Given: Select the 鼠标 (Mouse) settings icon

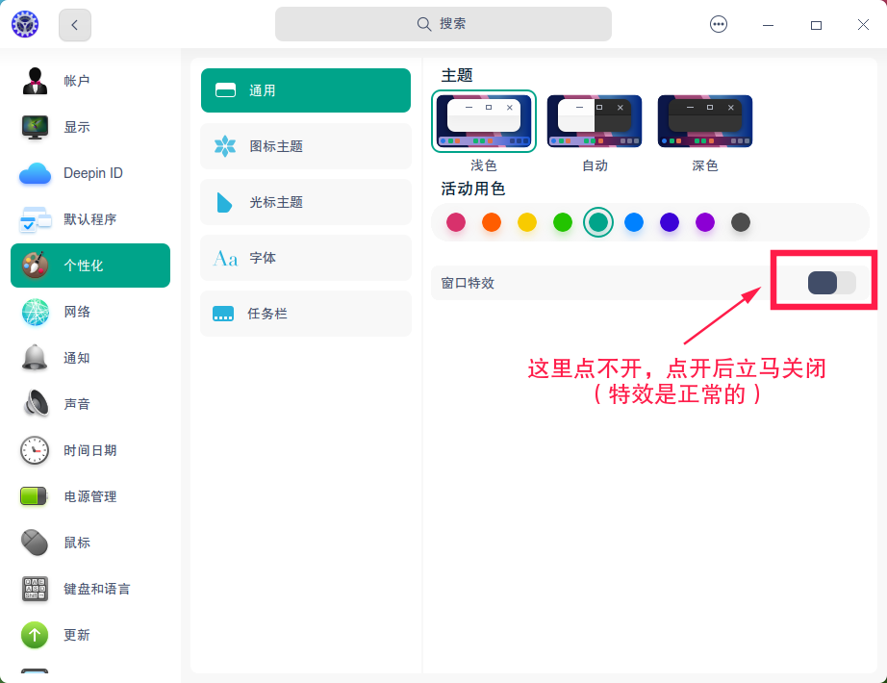Looking at the screenshot, I should point(36,543).
